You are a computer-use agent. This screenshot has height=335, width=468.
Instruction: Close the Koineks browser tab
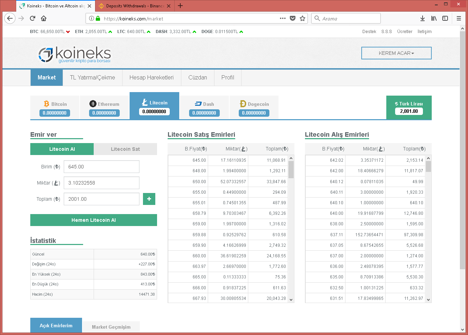pyautogui.click(x=89, y=6)
